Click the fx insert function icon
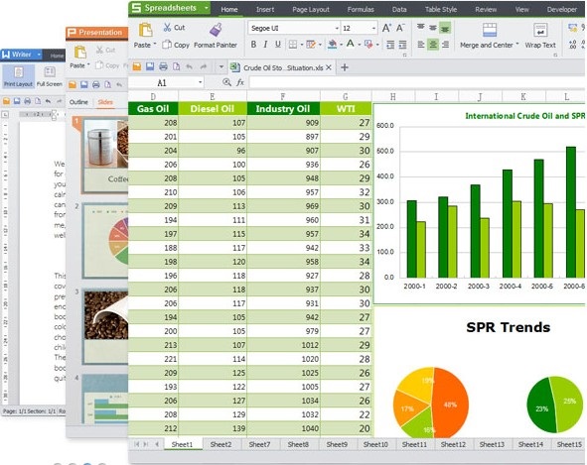The image size is (587, 465). [240, 82]
